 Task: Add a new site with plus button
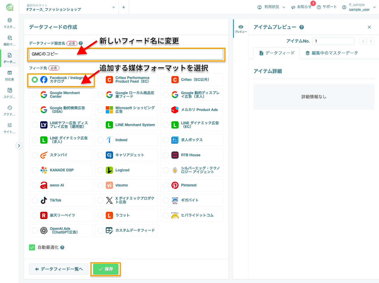(124, 7)
